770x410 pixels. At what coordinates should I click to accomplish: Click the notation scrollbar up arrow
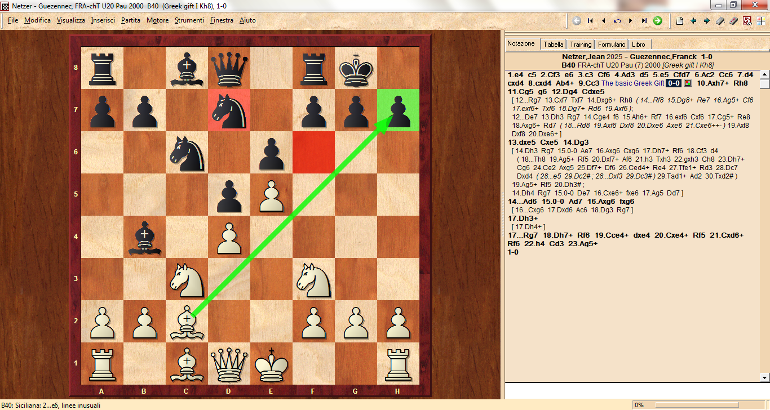(x=764, y=74)
